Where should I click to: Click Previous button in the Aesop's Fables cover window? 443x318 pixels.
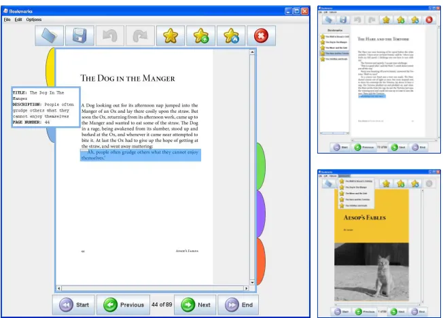365,311
